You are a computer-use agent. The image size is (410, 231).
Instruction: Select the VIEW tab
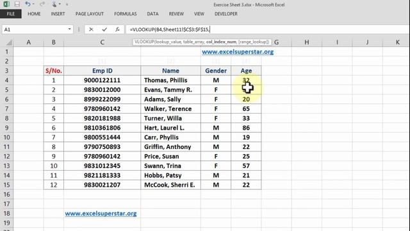tap(199, 14)
